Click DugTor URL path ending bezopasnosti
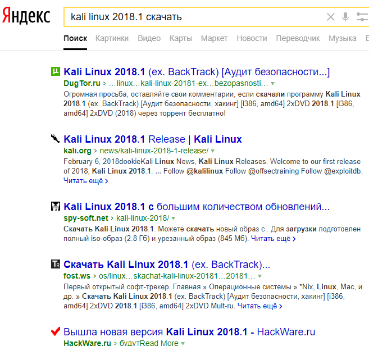The image size is (369, 346). 188,83
